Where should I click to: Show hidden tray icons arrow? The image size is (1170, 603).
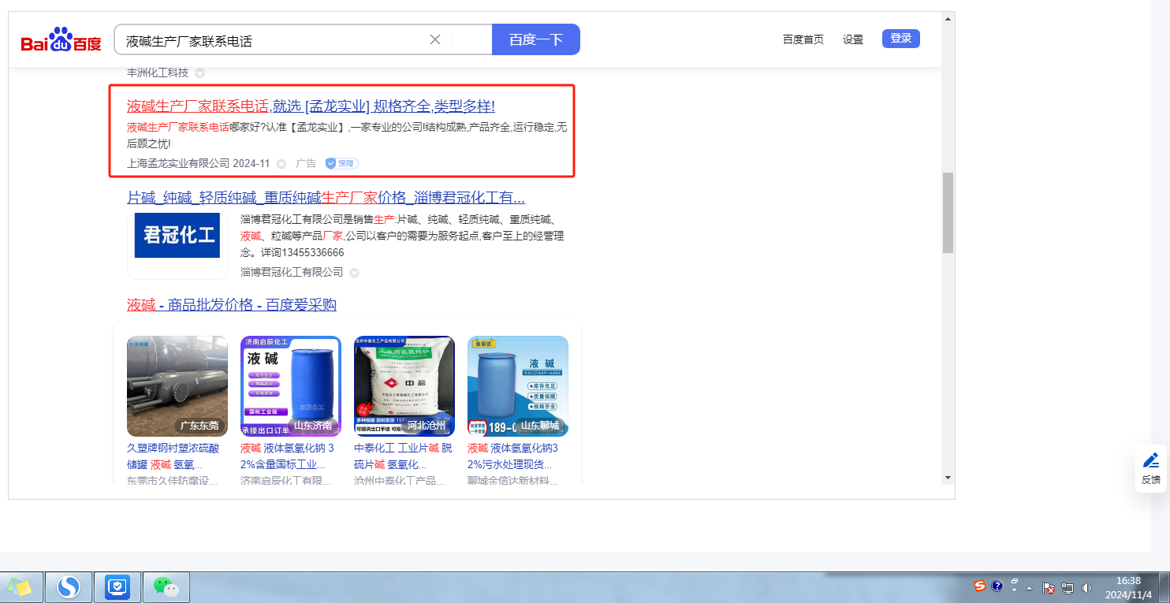pyautogui.click(x=1029, y=588)
